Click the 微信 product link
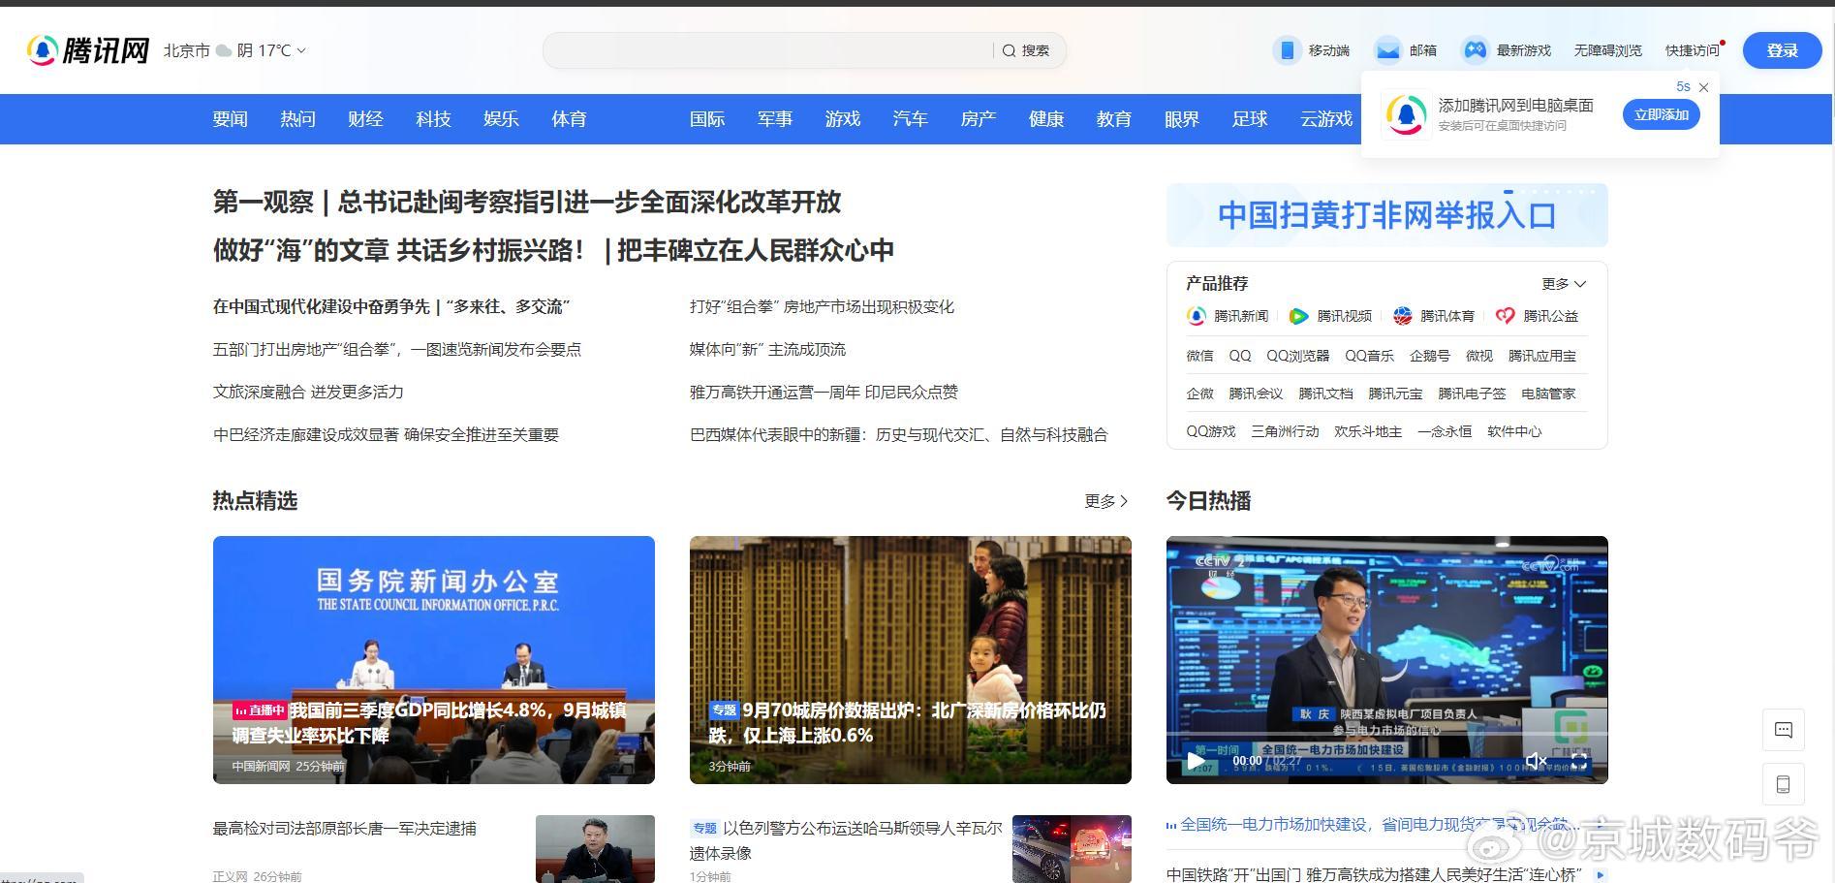This screenshot has width=1835, height=883. 1199,356
